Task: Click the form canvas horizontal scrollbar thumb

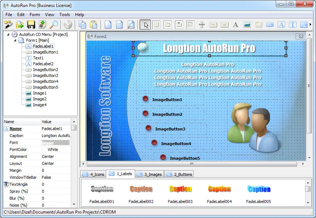Action: tap(192, 164)
